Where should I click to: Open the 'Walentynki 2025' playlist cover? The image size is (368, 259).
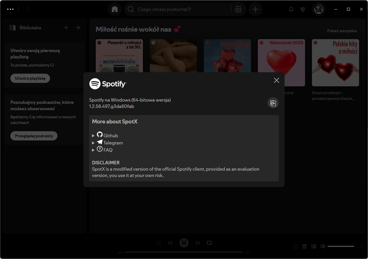click(x=281, y=63)
